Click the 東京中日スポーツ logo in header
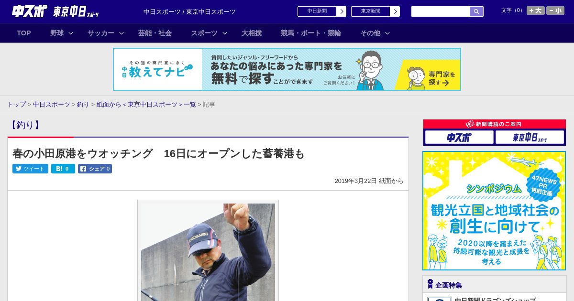The height and width of the screenshot is (301, 574). [76, 12]
